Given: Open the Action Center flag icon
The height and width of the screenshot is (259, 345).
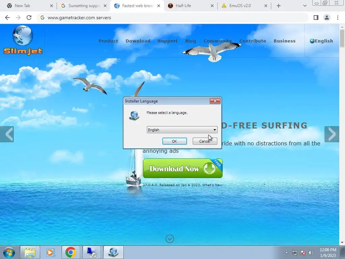Looking at the screenshot, I should tap(303, 253).
